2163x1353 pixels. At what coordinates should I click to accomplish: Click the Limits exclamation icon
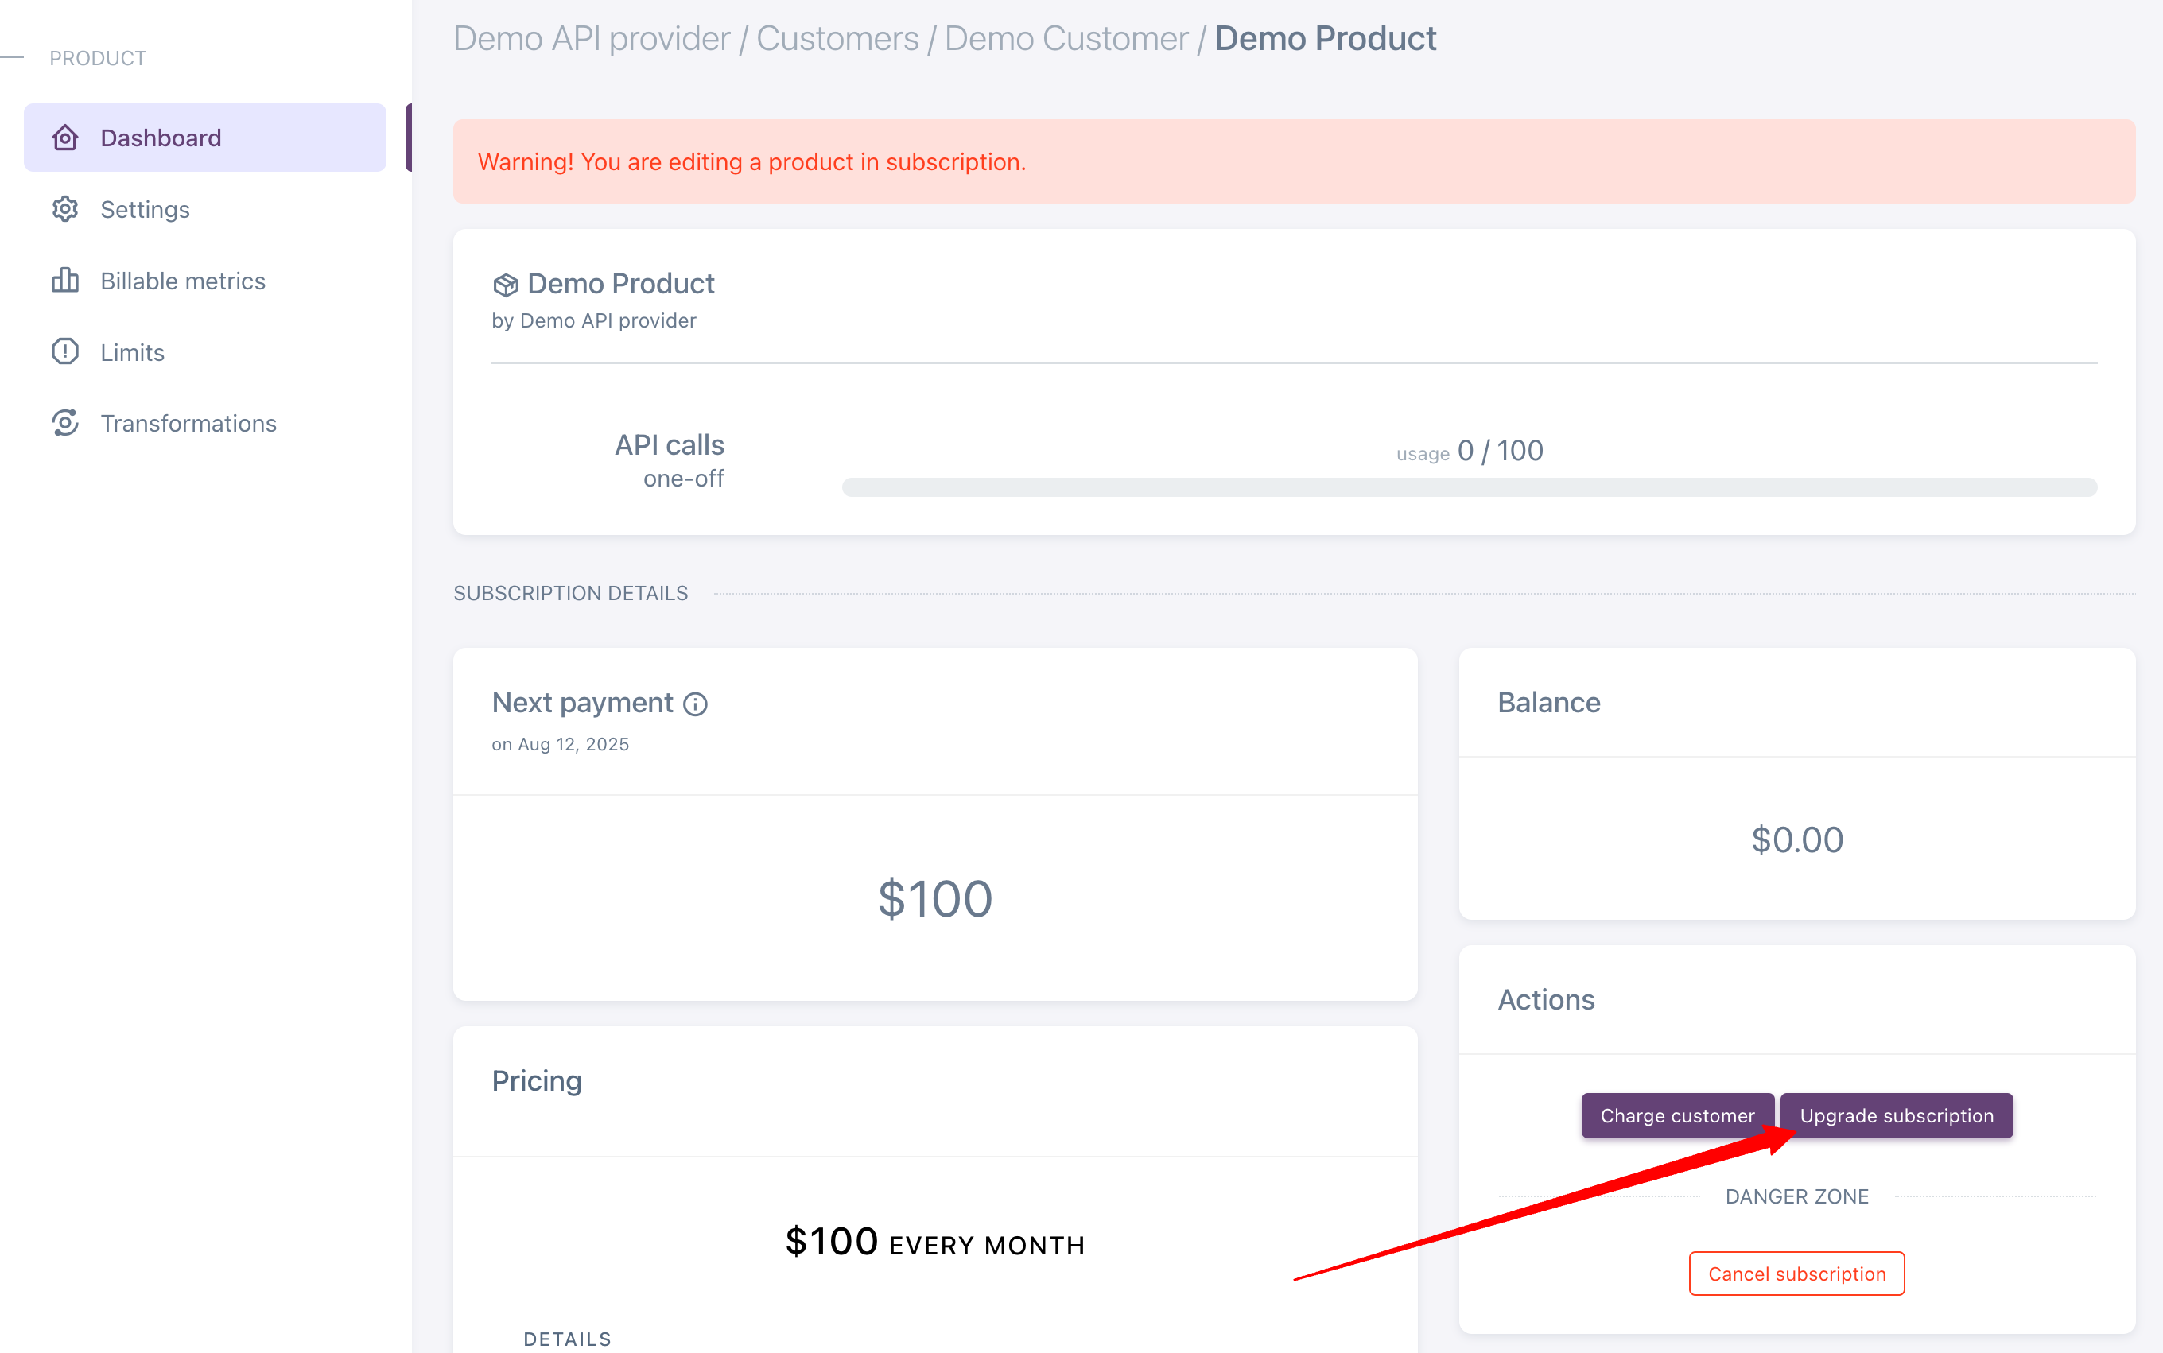[65, 351]
